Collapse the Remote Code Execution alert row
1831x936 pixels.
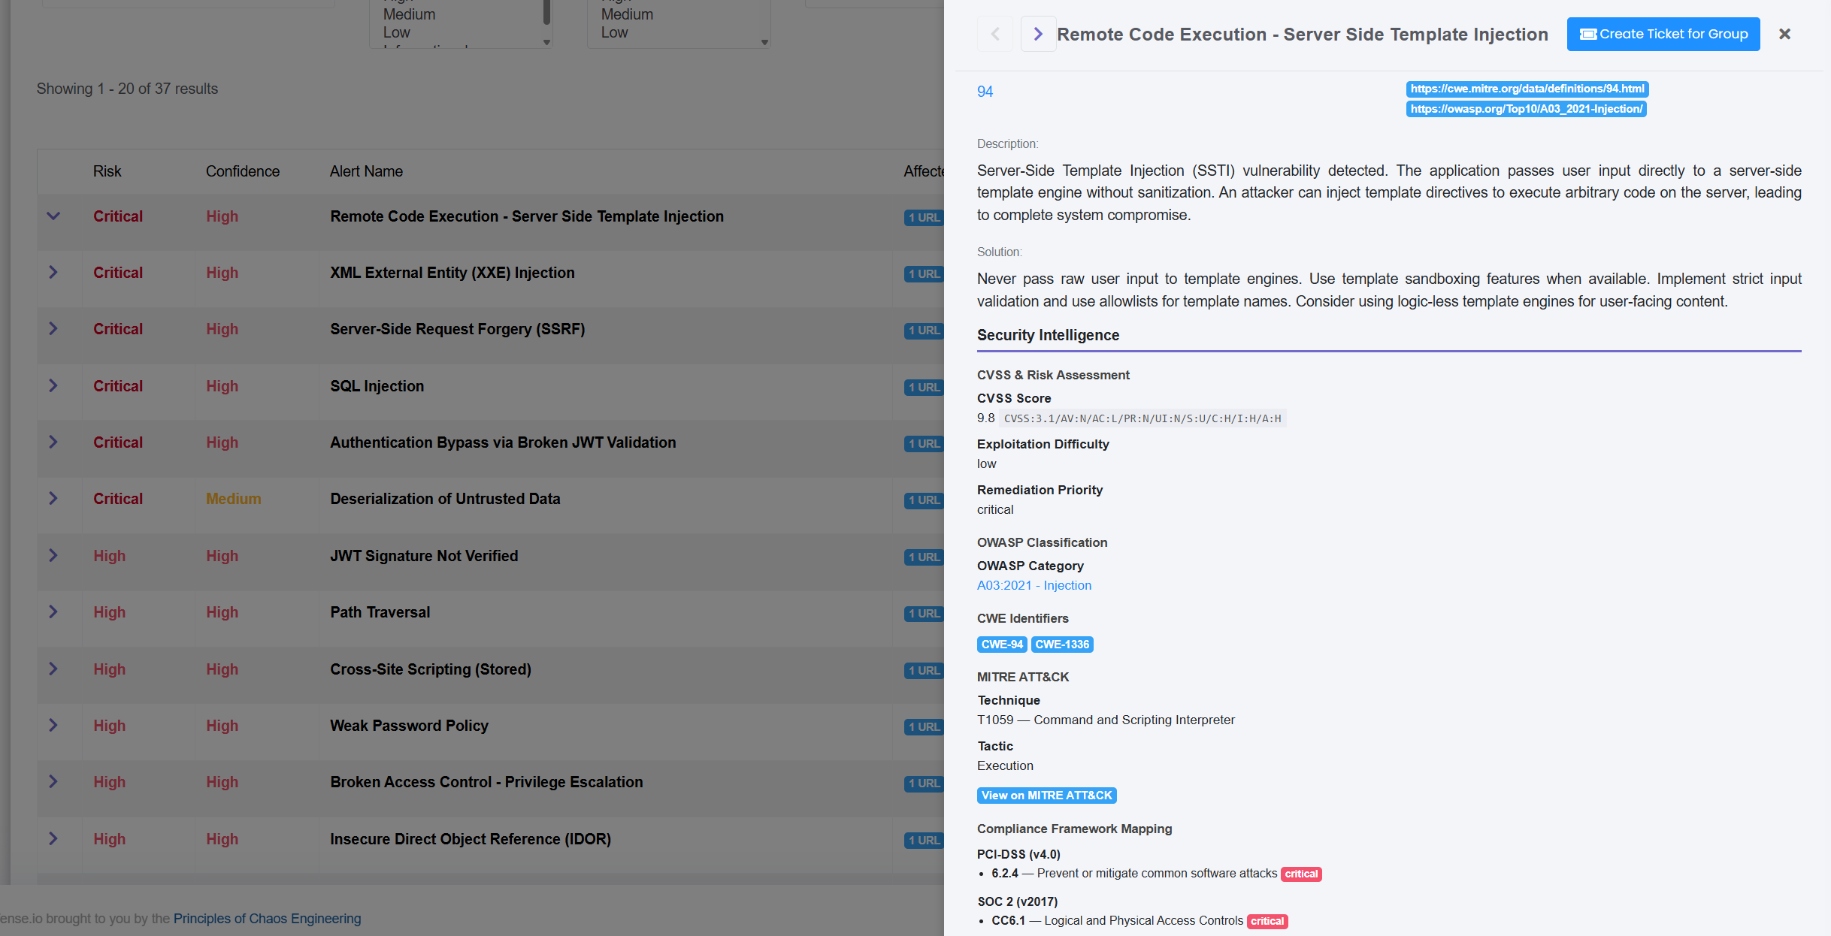(x=53, y=216)
